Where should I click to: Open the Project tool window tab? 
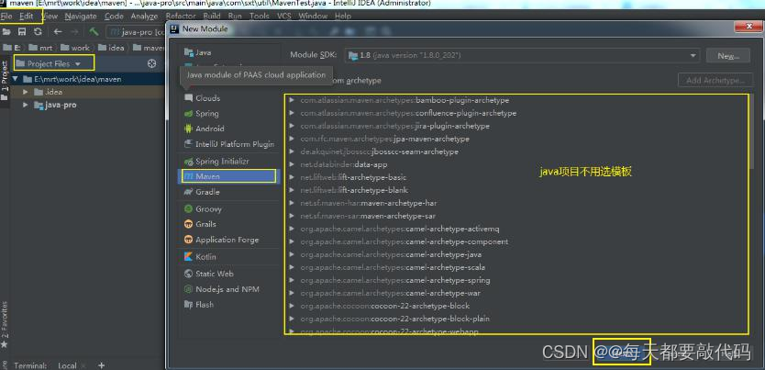5,79
